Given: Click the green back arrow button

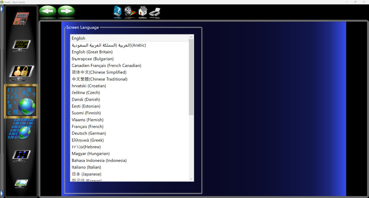Looking at the screenshot, I should pyautogui.click(x=48, y=11).
